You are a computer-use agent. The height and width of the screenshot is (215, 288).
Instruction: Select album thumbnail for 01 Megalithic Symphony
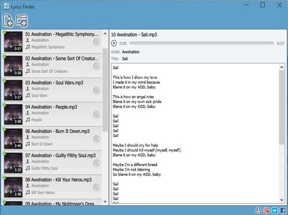pos(13,42)
